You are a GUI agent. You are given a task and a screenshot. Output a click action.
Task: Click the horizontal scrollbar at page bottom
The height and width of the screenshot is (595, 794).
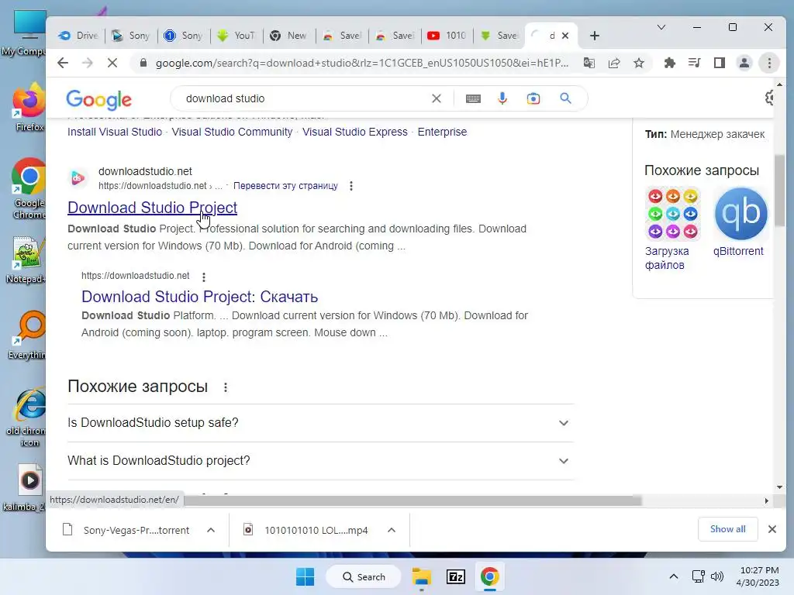click(x=413, y=500)
